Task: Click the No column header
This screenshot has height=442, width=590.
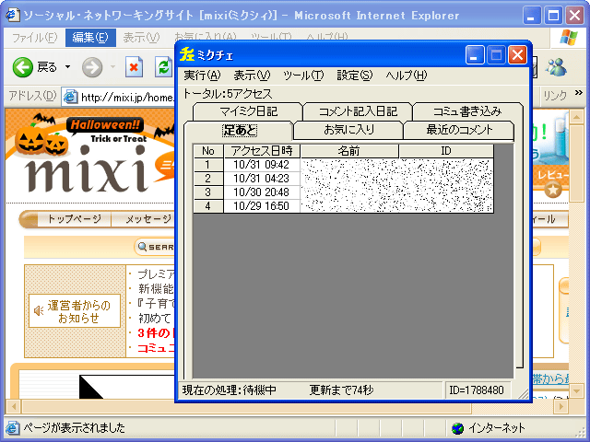Action: 208,151
